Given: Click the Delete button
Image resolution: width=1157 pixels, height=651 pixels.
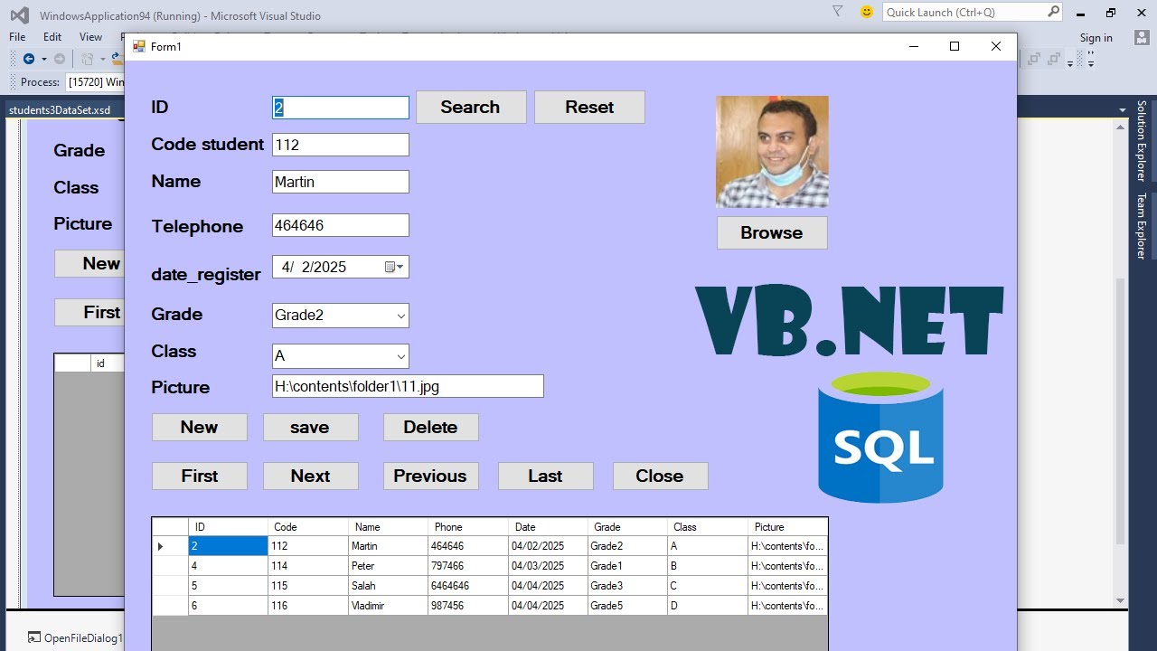Looking at the screenshot, I should [430, 427].
